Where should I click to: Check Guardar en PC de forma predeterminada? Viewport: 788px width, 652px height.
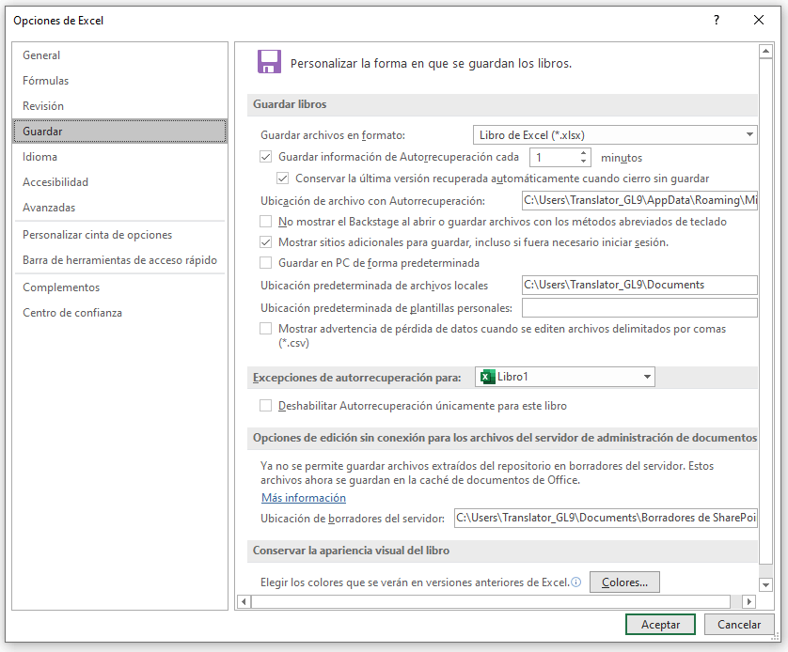click(x=266, y=263)
